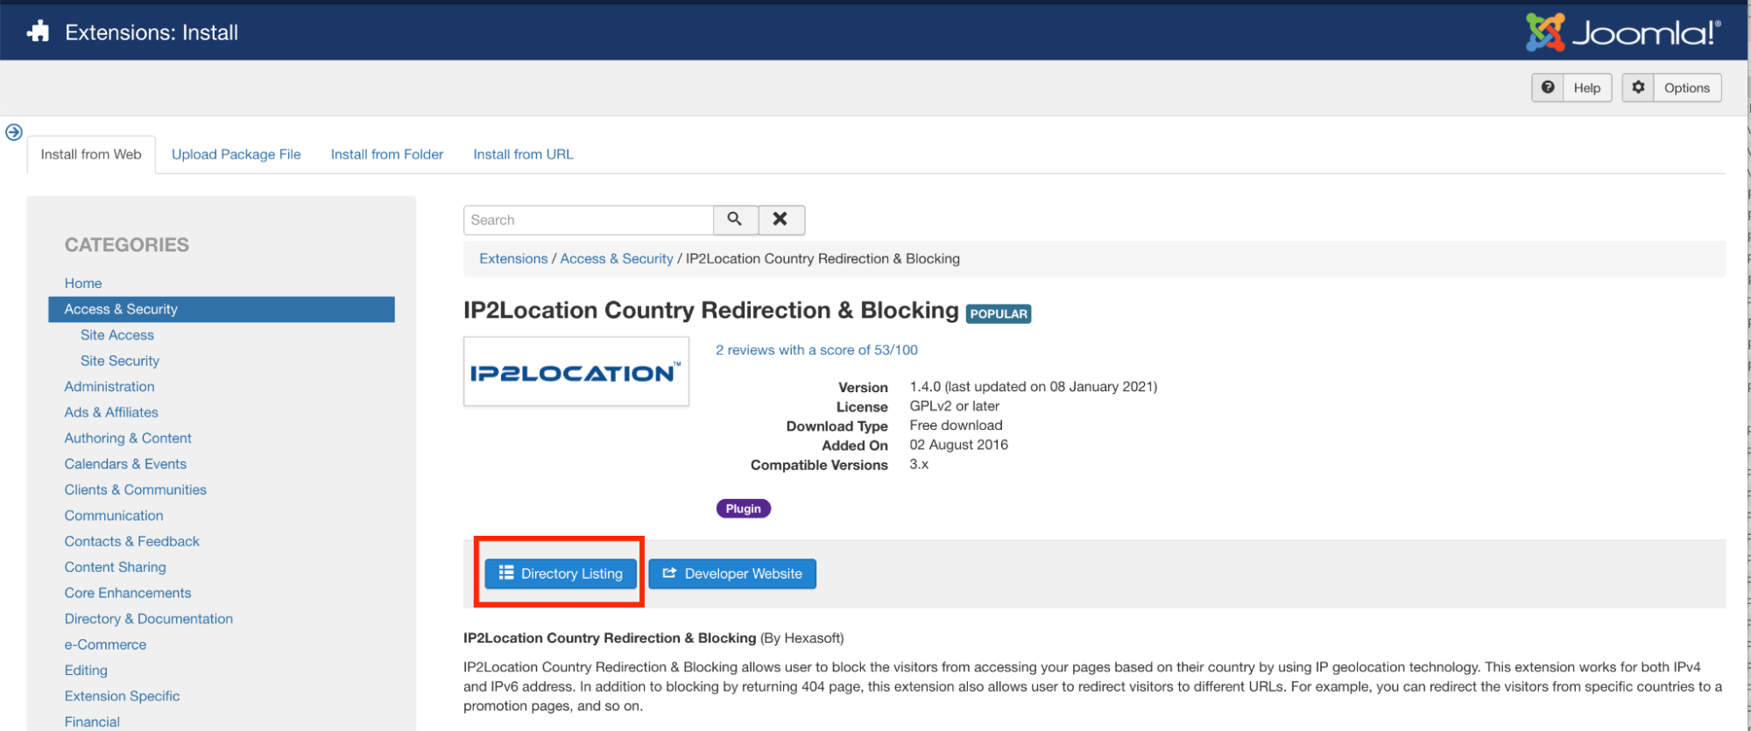Open e-Commerce category

click(x=105, y=644)
